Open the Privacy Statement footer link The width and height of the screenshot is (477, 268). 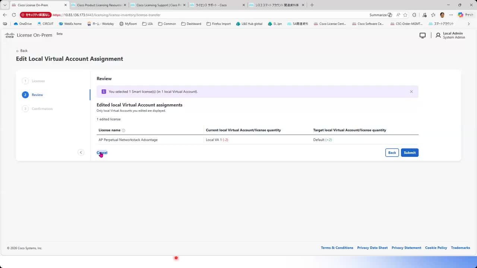coord(406,248)
